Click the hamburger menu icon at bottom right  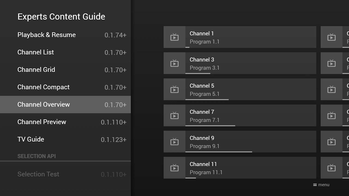click(315, 185)
